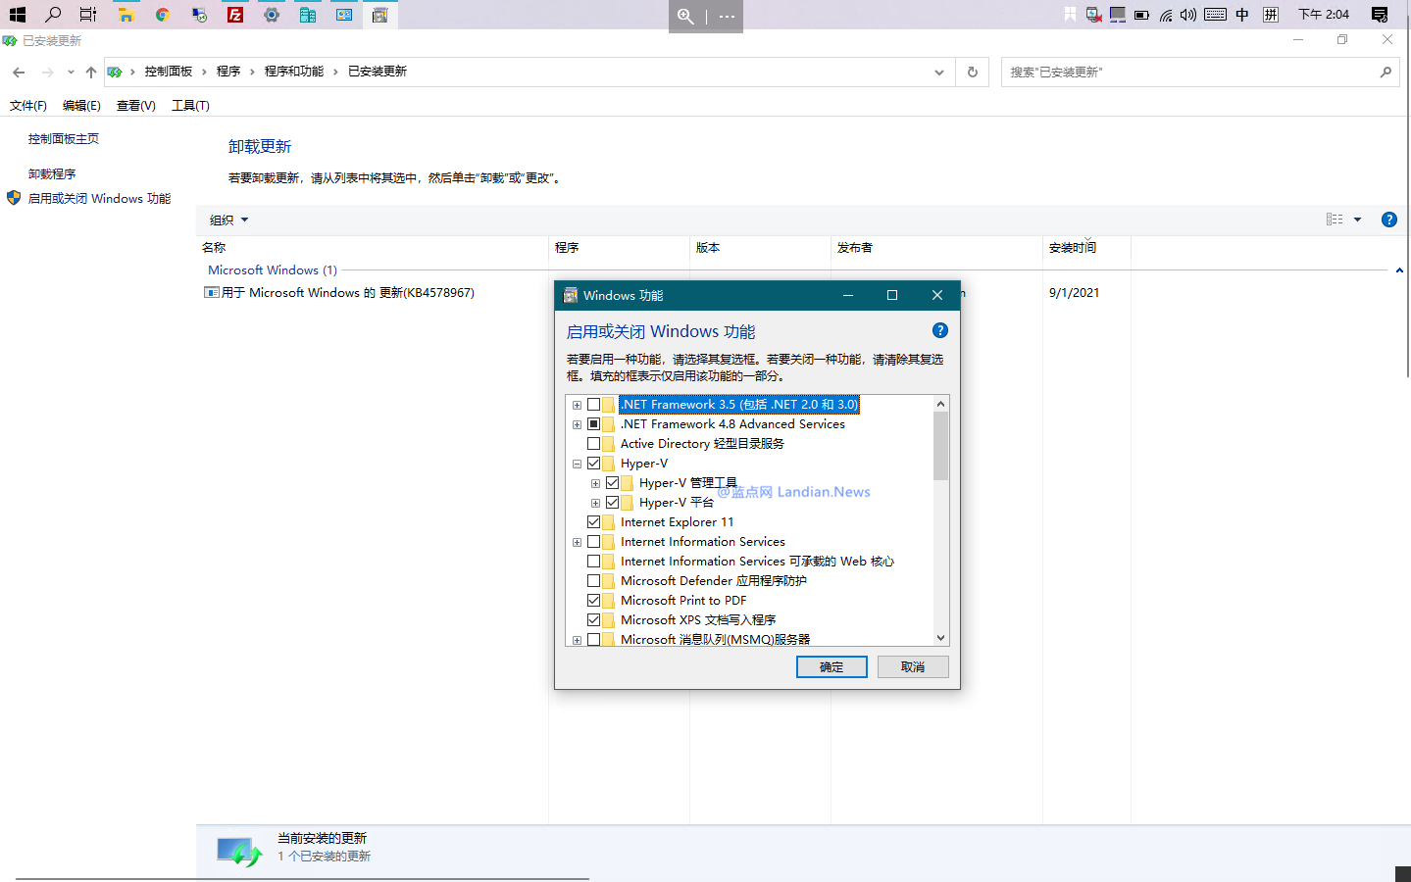Open the Windows Start menu

pyautogui.click(x=17, y=15)
